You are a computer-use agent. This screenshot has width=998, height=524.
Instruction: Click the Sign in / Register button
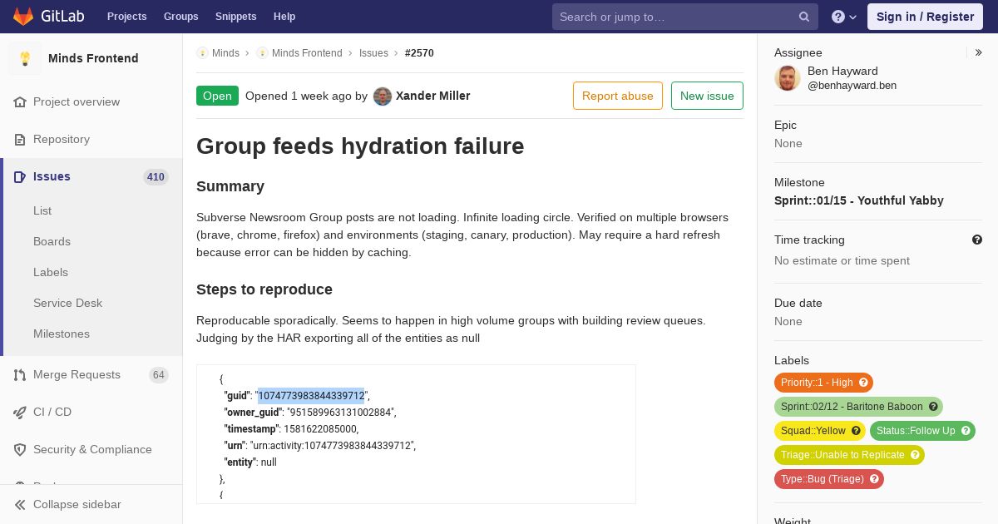click(x=925, y=17)
